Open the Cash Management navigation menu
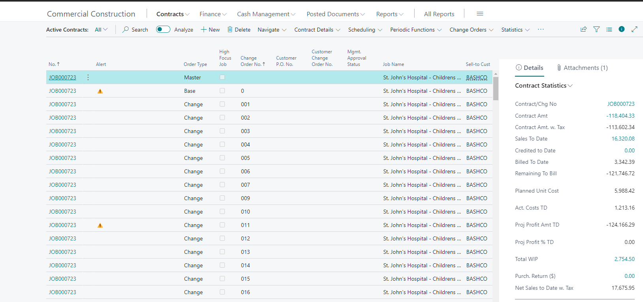This screenshot has width=643, height=302. click(266, 14)
